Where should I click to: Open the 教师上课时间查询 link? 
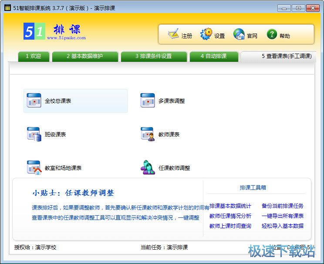click(230, 226)
